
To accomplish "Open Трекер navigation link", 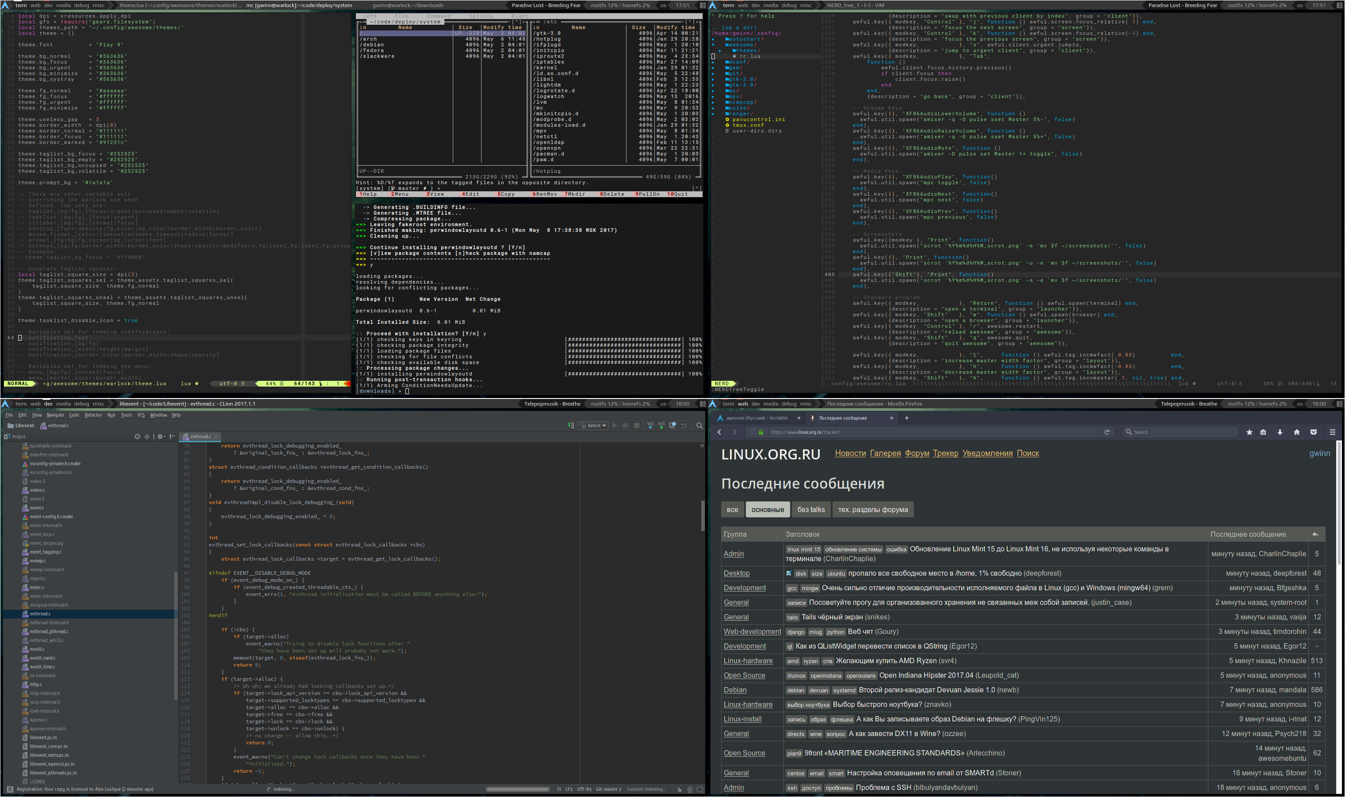I will coord(945,453).
